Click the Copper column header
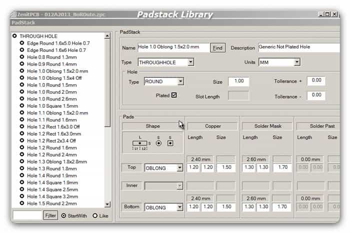Image resolution: width=350 pixels, height=233 pixels. click(212, 126)
